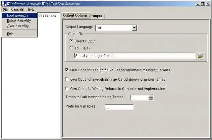Click the NUnitPartner app icon in title bar
The image size is (212, 140).
[x=4, y=4]
